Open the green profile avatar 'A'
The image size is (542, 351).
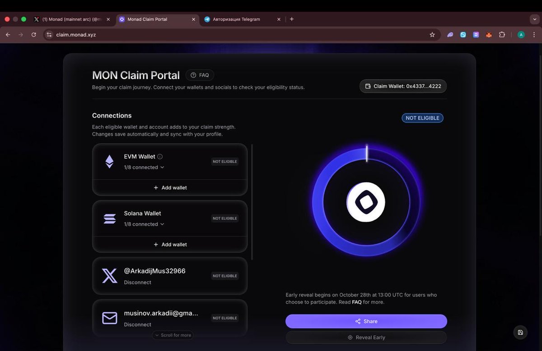click(x=521, y=35)
